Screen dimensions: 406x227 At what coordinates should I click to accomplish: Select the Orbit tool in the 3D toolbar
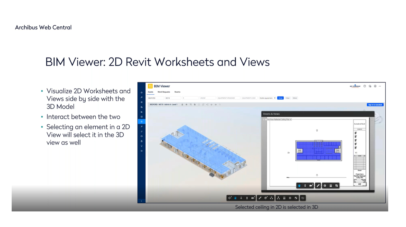pos(229,198)
